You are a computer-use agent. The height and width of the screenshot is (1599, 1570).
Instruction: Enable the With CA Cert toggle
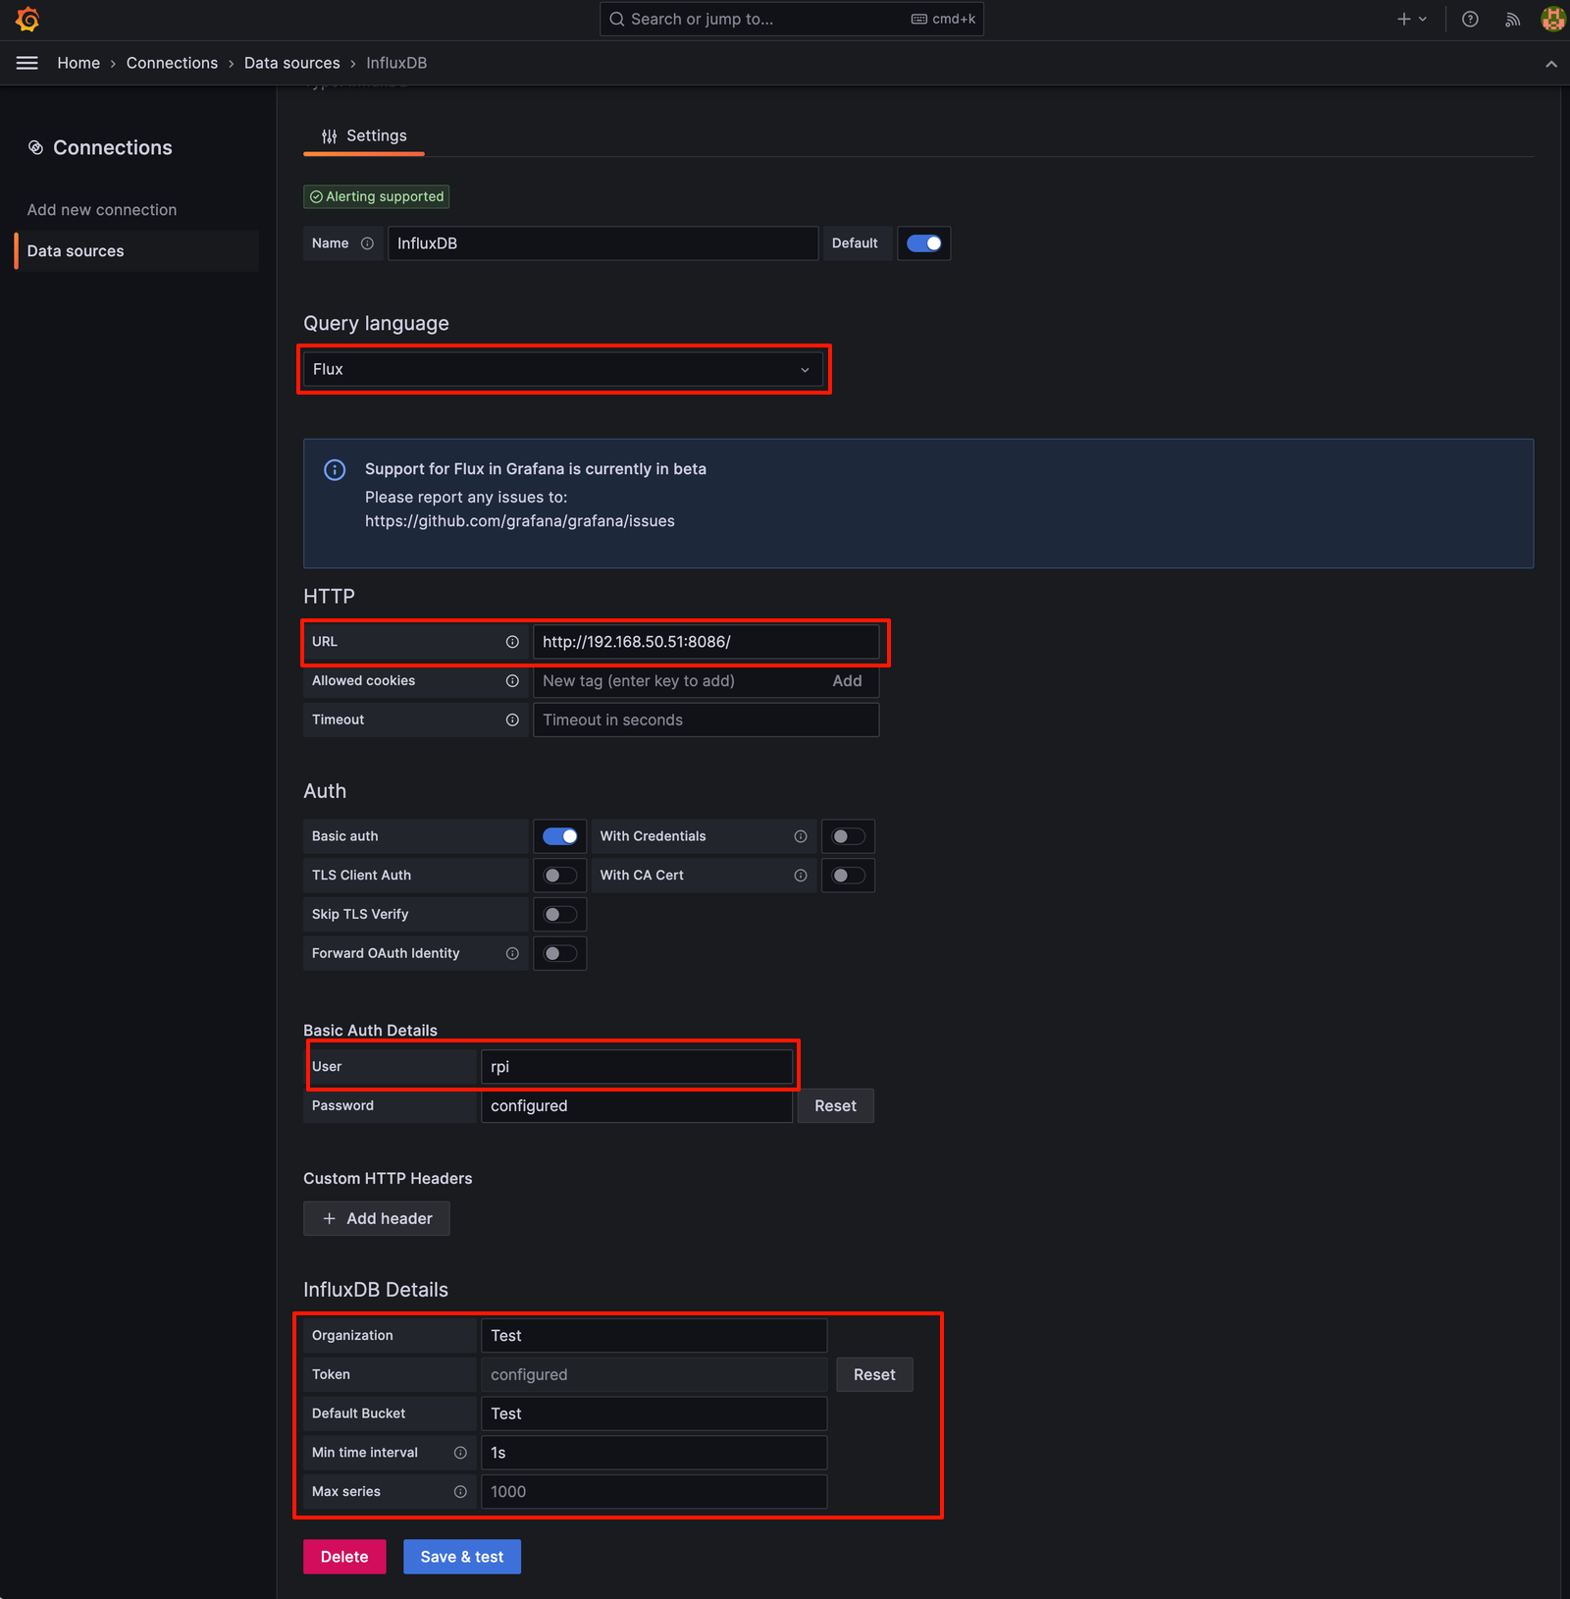848,876
